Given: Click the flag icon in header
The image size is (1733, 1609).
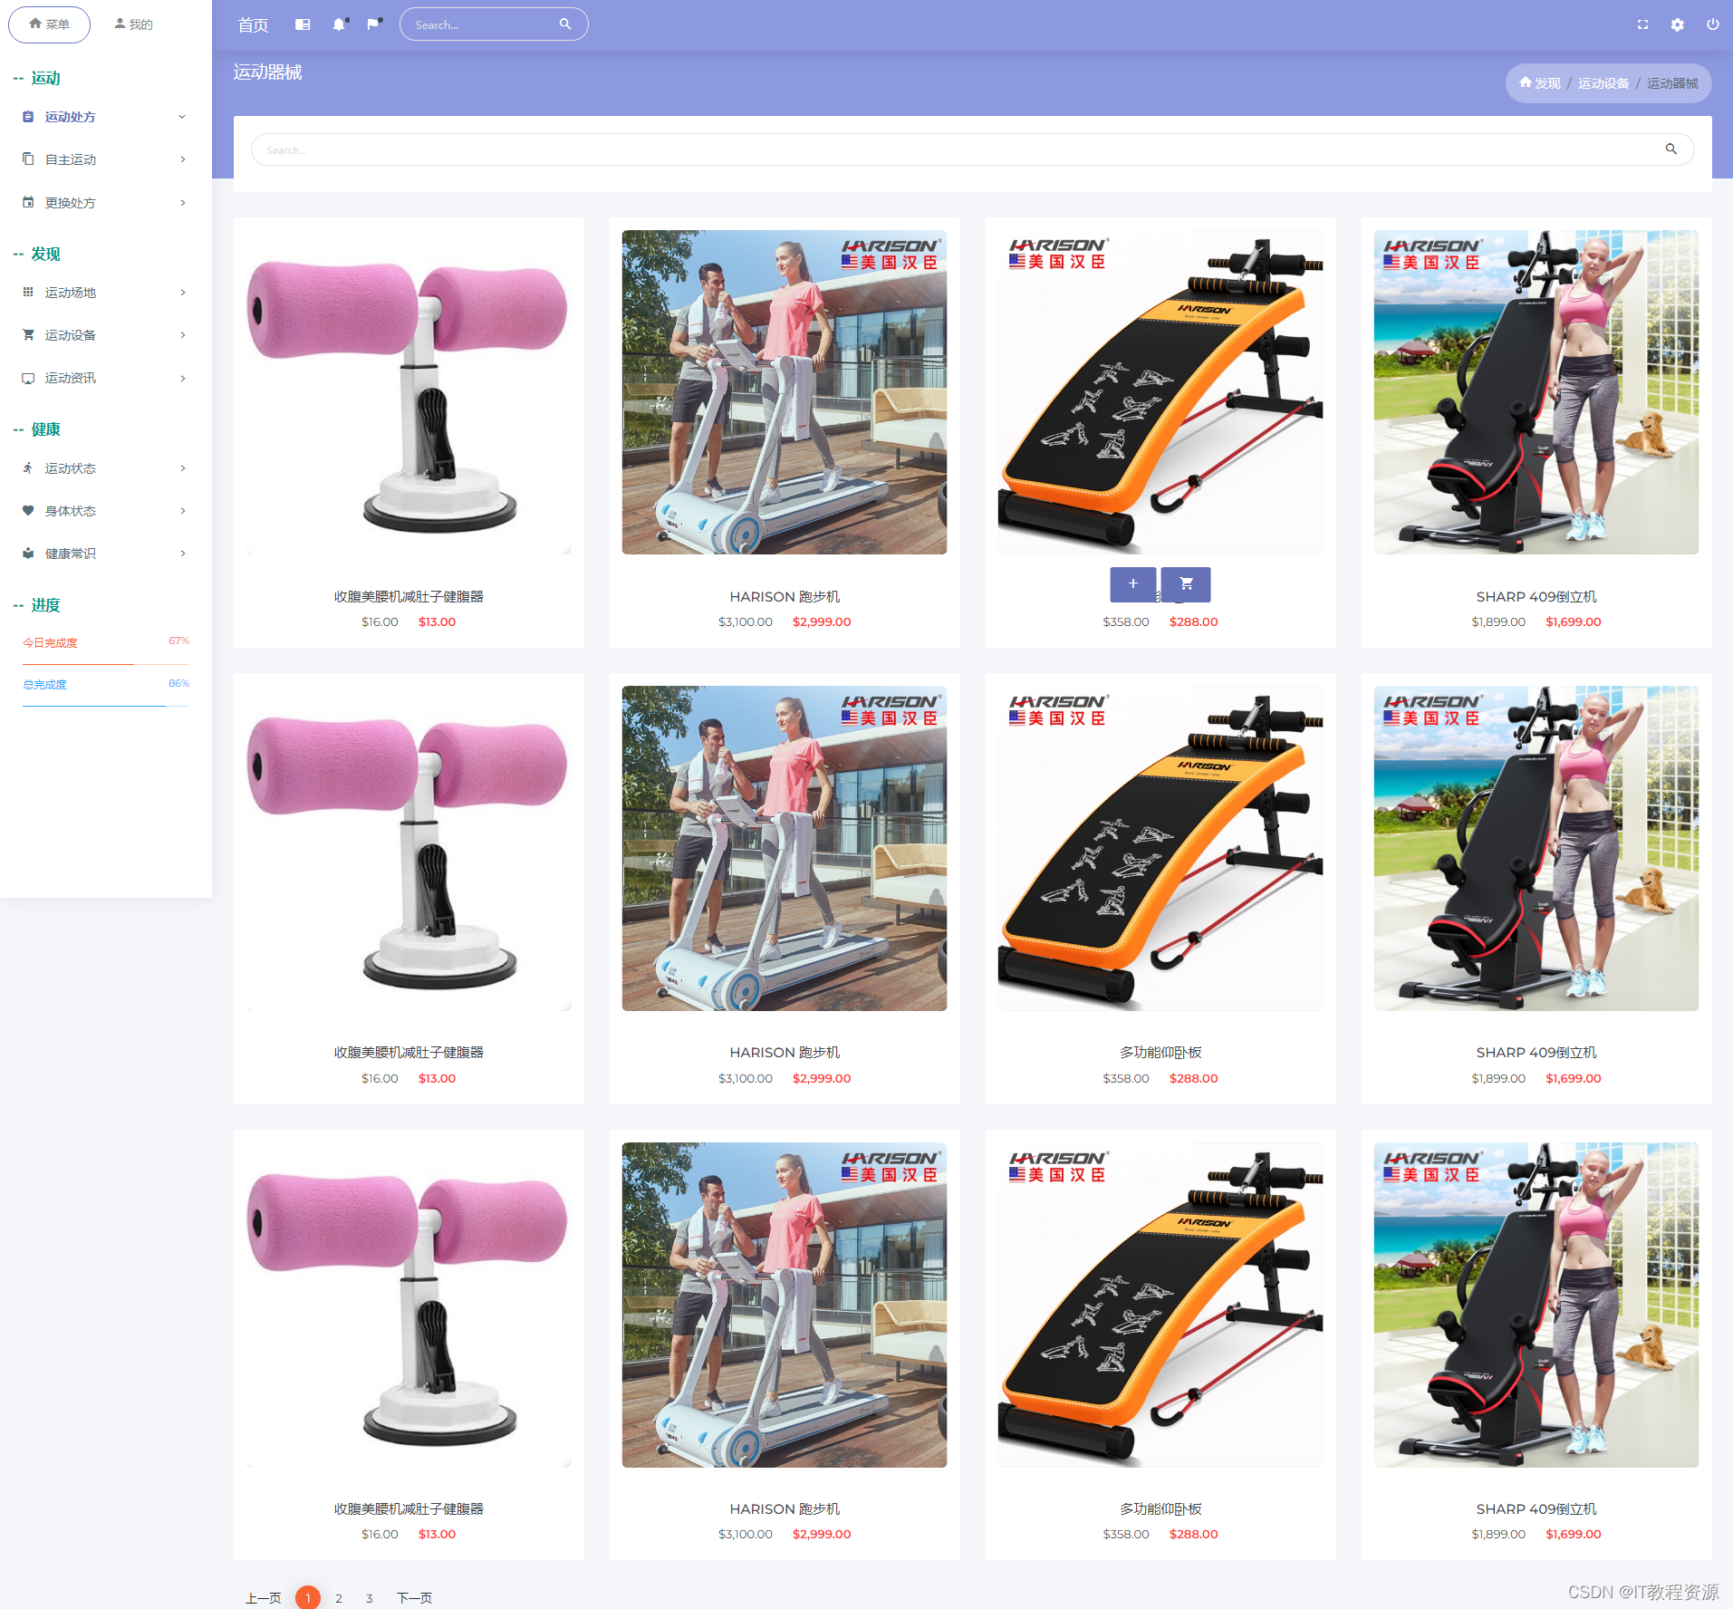Looking at the screenshot, I should point(373,24).
